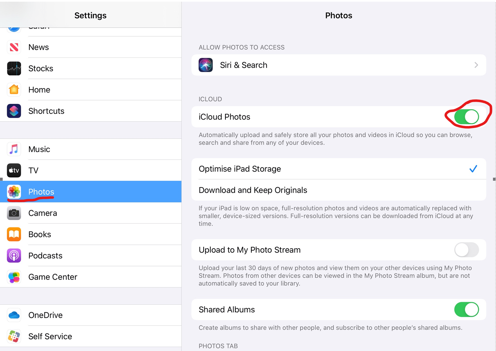This screenshot has width=496, height=351.
Task: Open the Podcasts app icon
Action: [x=14, y=255]
